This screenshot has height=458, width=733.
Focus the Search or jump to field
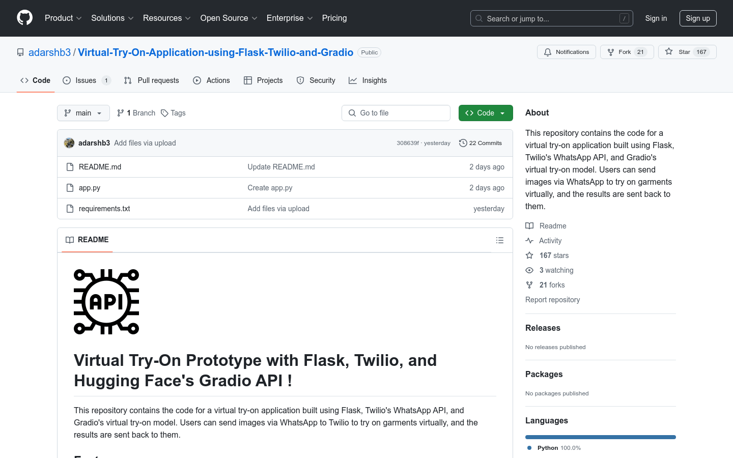(x=552, y=18)
